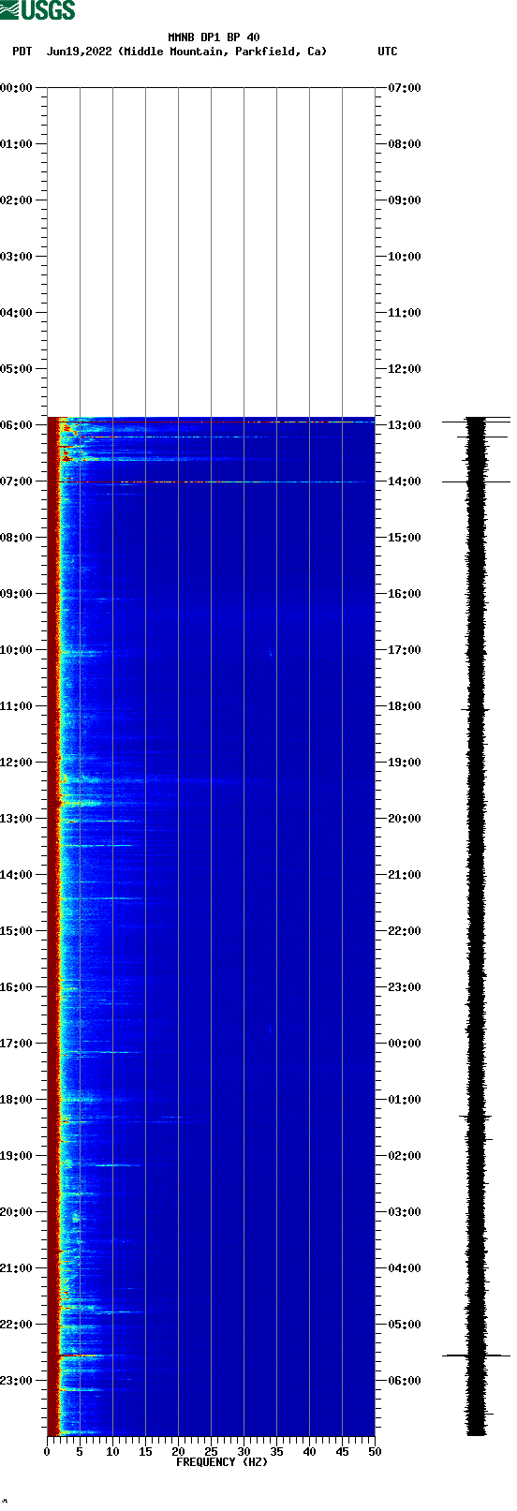Click the 15:00 PDT time label

tap(17, 931)
